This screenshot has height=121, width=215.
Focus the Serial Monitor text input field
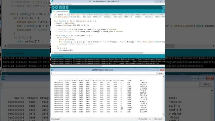[x=103, y=73]
